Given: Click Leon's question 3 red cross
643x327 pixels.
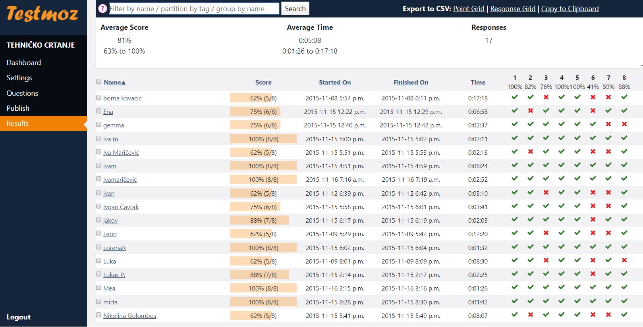Looking at the screenshot, I should [546, 233].
